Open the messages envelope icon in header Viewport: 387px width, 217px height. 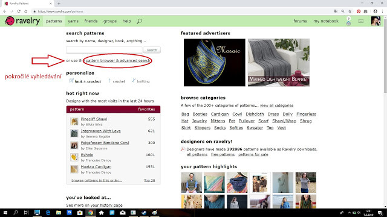point(361,21)
